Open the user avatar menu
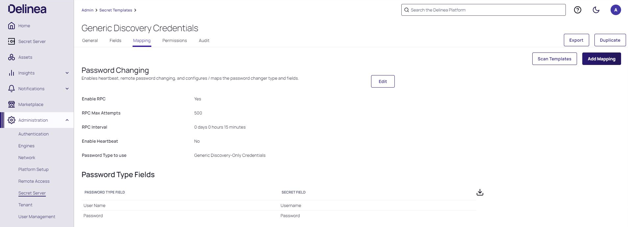Viewport: 628px width, 227px height. 615,10
